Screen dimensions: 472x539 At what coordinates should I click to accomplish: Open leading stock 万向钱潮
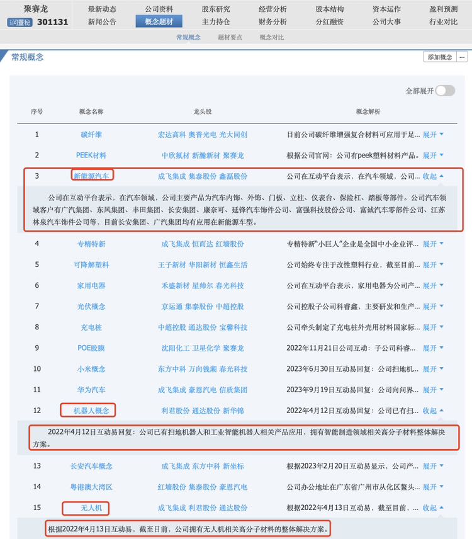point(203,369)
